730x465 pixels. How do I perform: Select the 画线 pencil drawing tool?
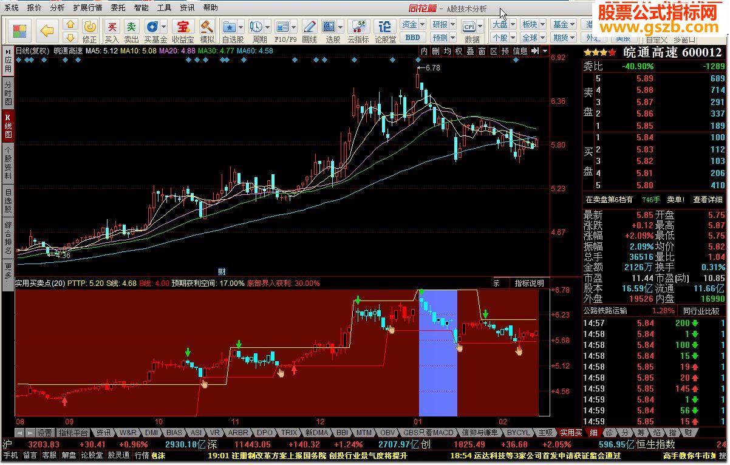309,26
